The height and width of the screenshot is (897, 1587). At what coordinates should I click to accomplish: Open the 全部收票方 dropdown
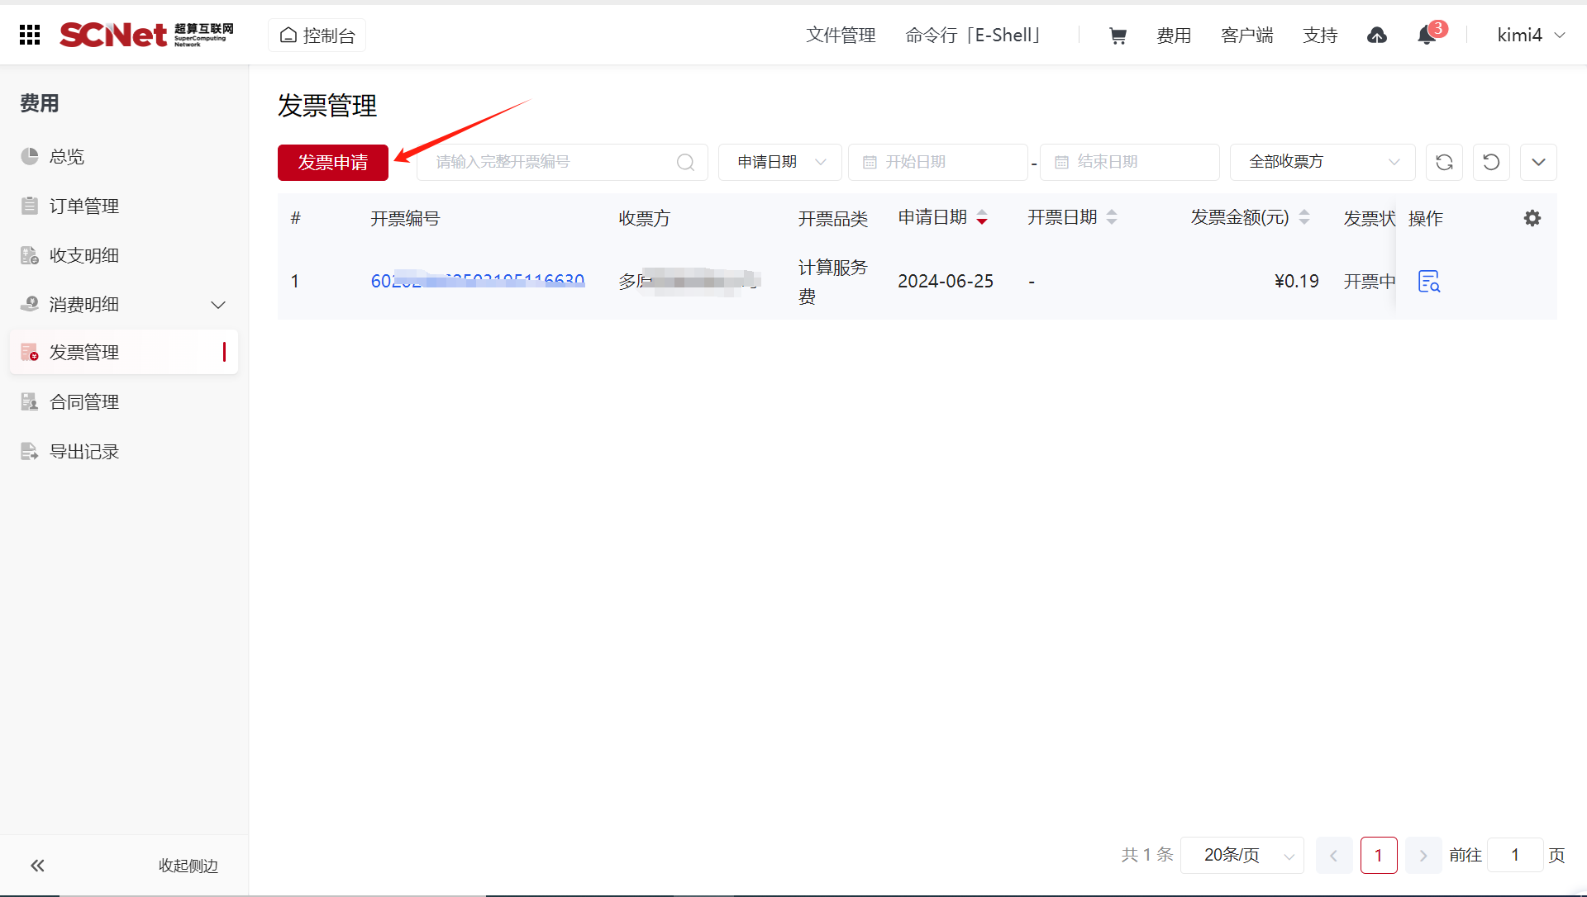click(x=1322, y=163)
